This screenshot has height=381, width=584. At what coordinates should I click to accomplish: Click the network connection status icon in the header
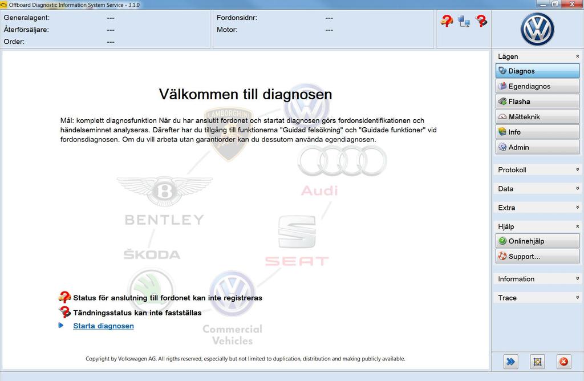coord(464,21)
